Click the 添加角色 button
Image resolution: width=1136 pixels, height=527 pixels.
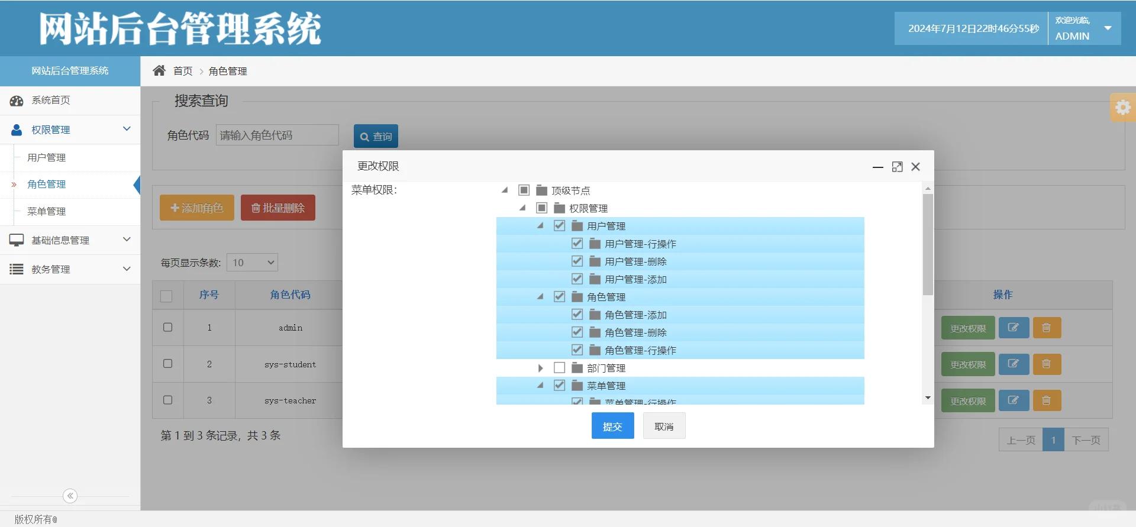[x=197, y=208]
